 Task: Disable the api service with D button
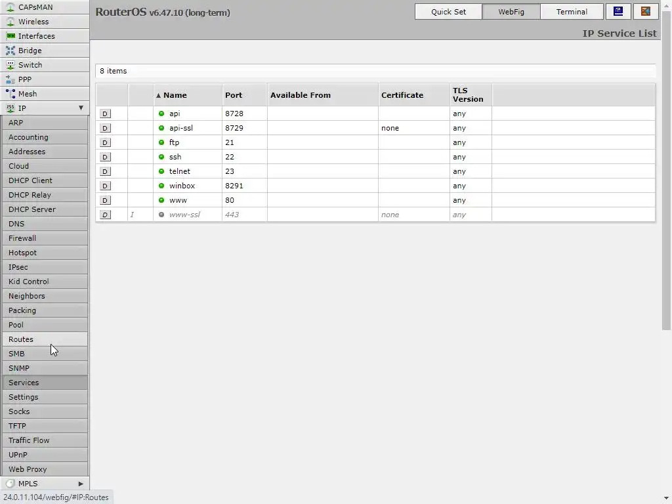pyautogui.click(x=105, y=114)
